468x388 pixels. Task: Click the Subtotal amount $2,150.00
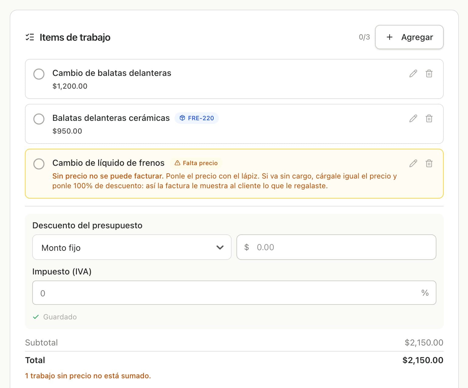coord(424,342)
